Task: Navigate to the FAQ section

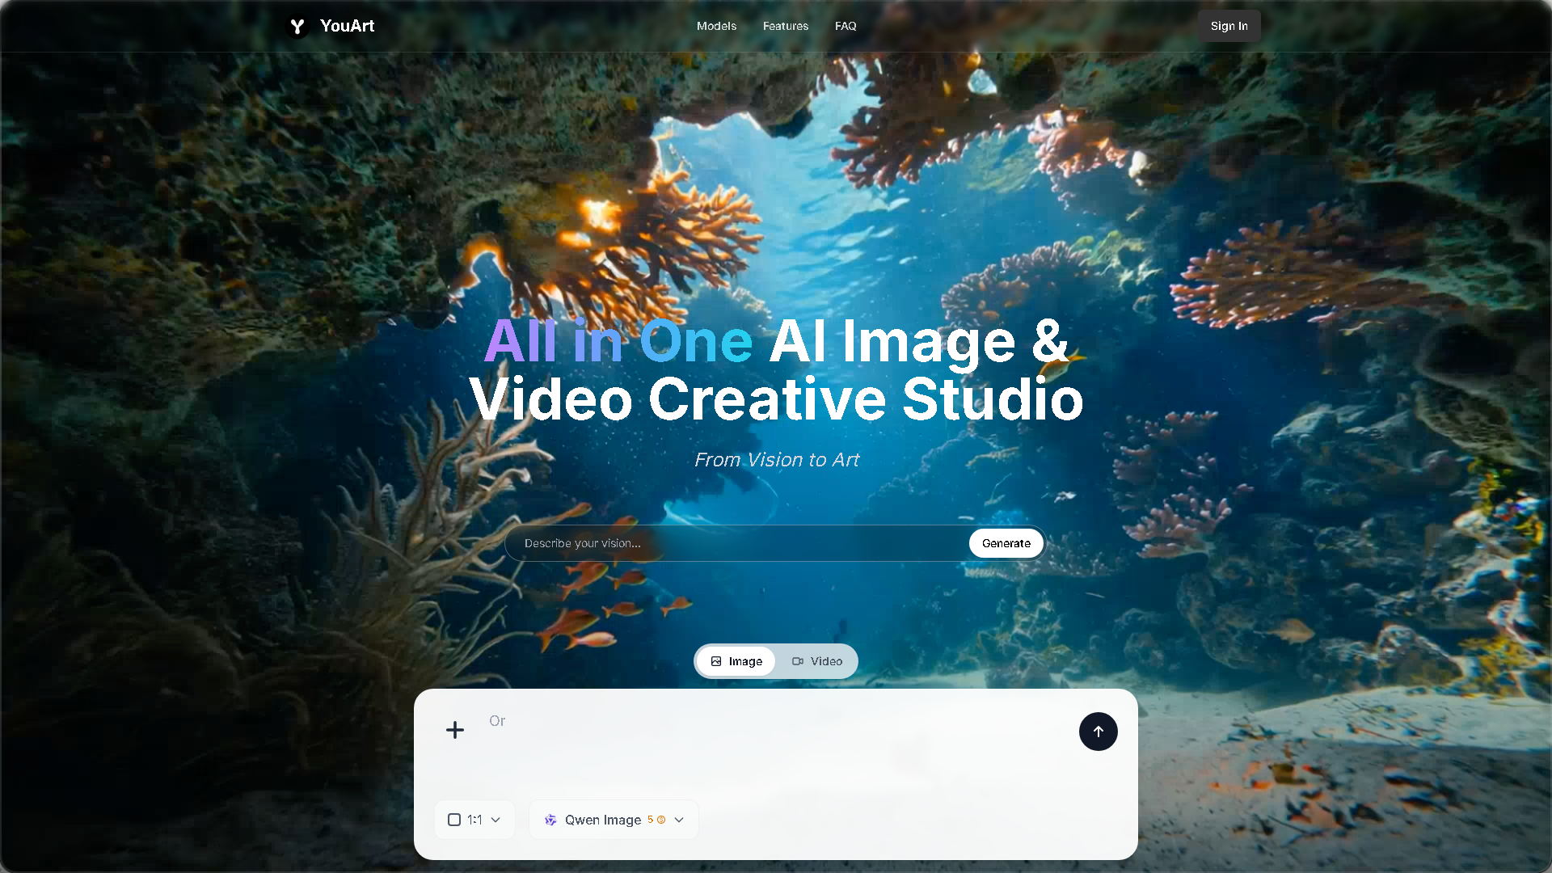Action: pos(845,26)
